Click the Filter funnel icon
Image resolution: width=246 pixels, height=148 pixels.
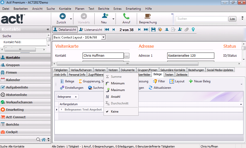coord(155,81)
